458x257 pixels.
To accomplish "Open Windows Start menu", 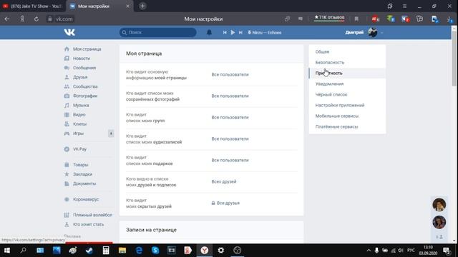I will point(7,251).
